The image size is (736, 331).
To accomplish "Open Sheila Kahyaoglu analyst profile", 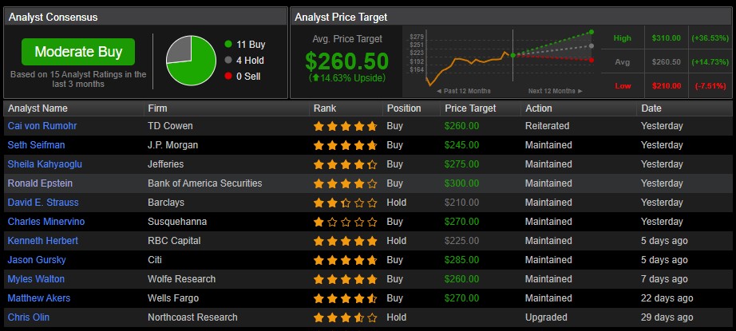I will (45, 164).
